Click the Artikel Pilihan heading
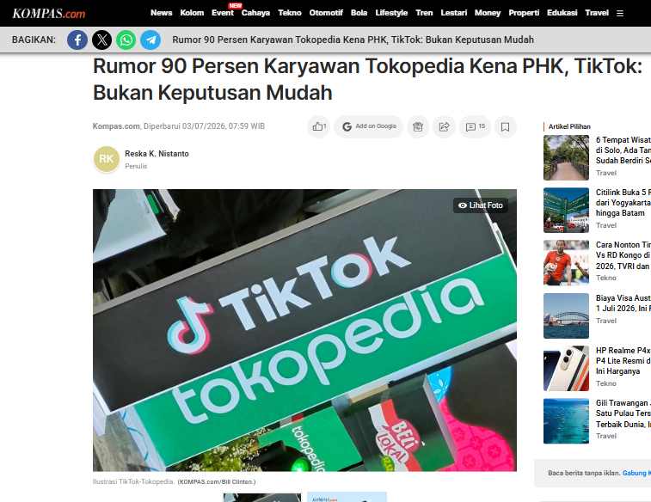 [569, 126]
